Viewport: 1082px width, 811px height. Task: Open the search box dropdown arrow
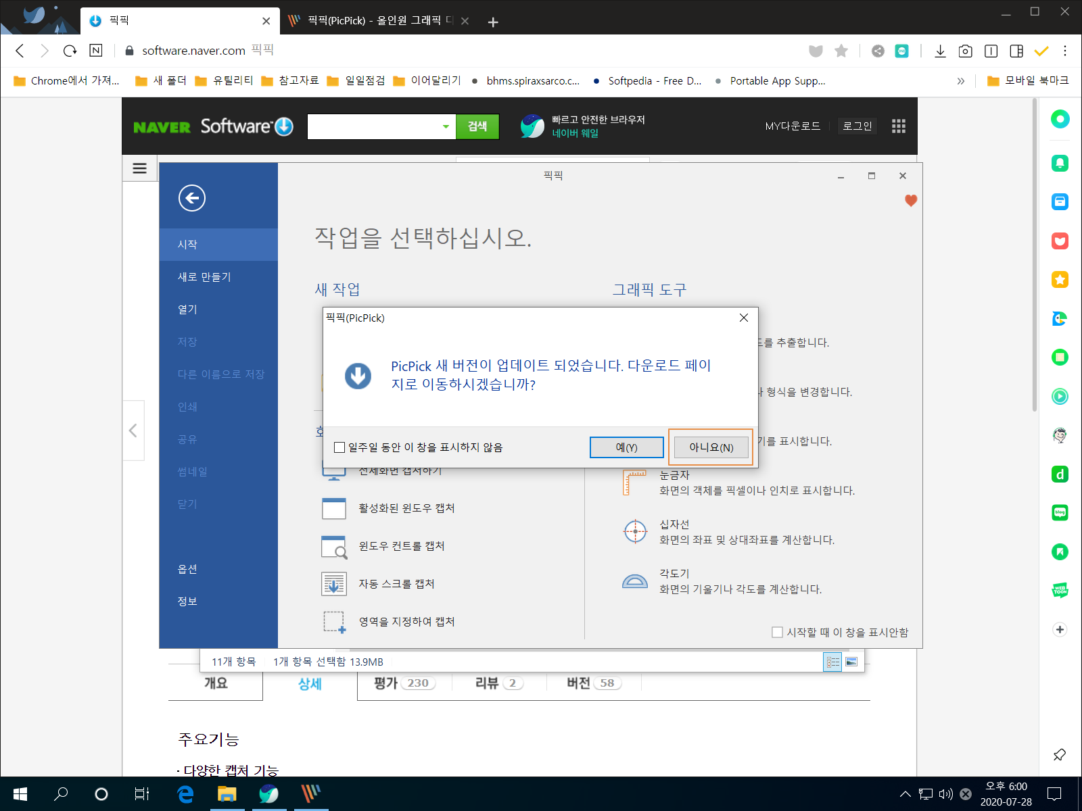(x=446, y=126)
